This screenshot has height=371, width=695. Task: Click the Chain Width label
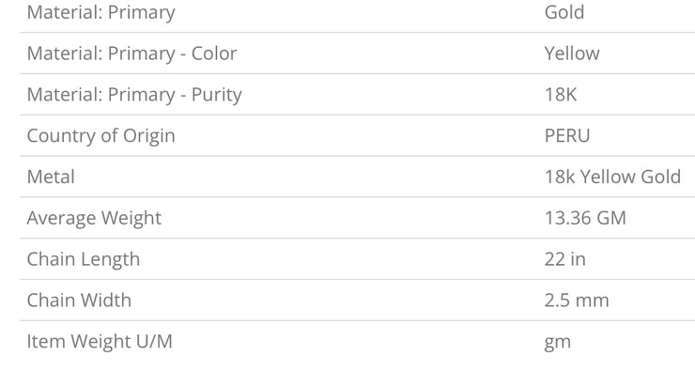click(x=79, y=301)
